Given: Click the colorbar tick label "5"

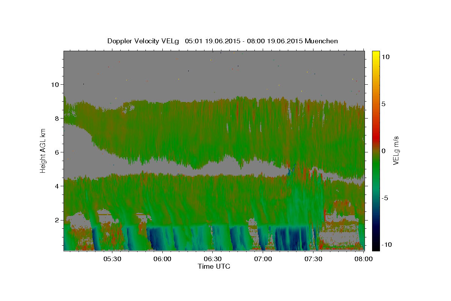Looking at the screenshot, I should click(384, 104).
